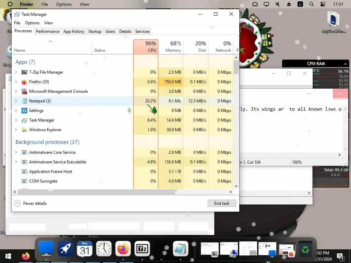Image resolution: width=351 pixels, height=263 pixels.
Task: Open the clock icon in dock
Action: (x=104, y=249)
